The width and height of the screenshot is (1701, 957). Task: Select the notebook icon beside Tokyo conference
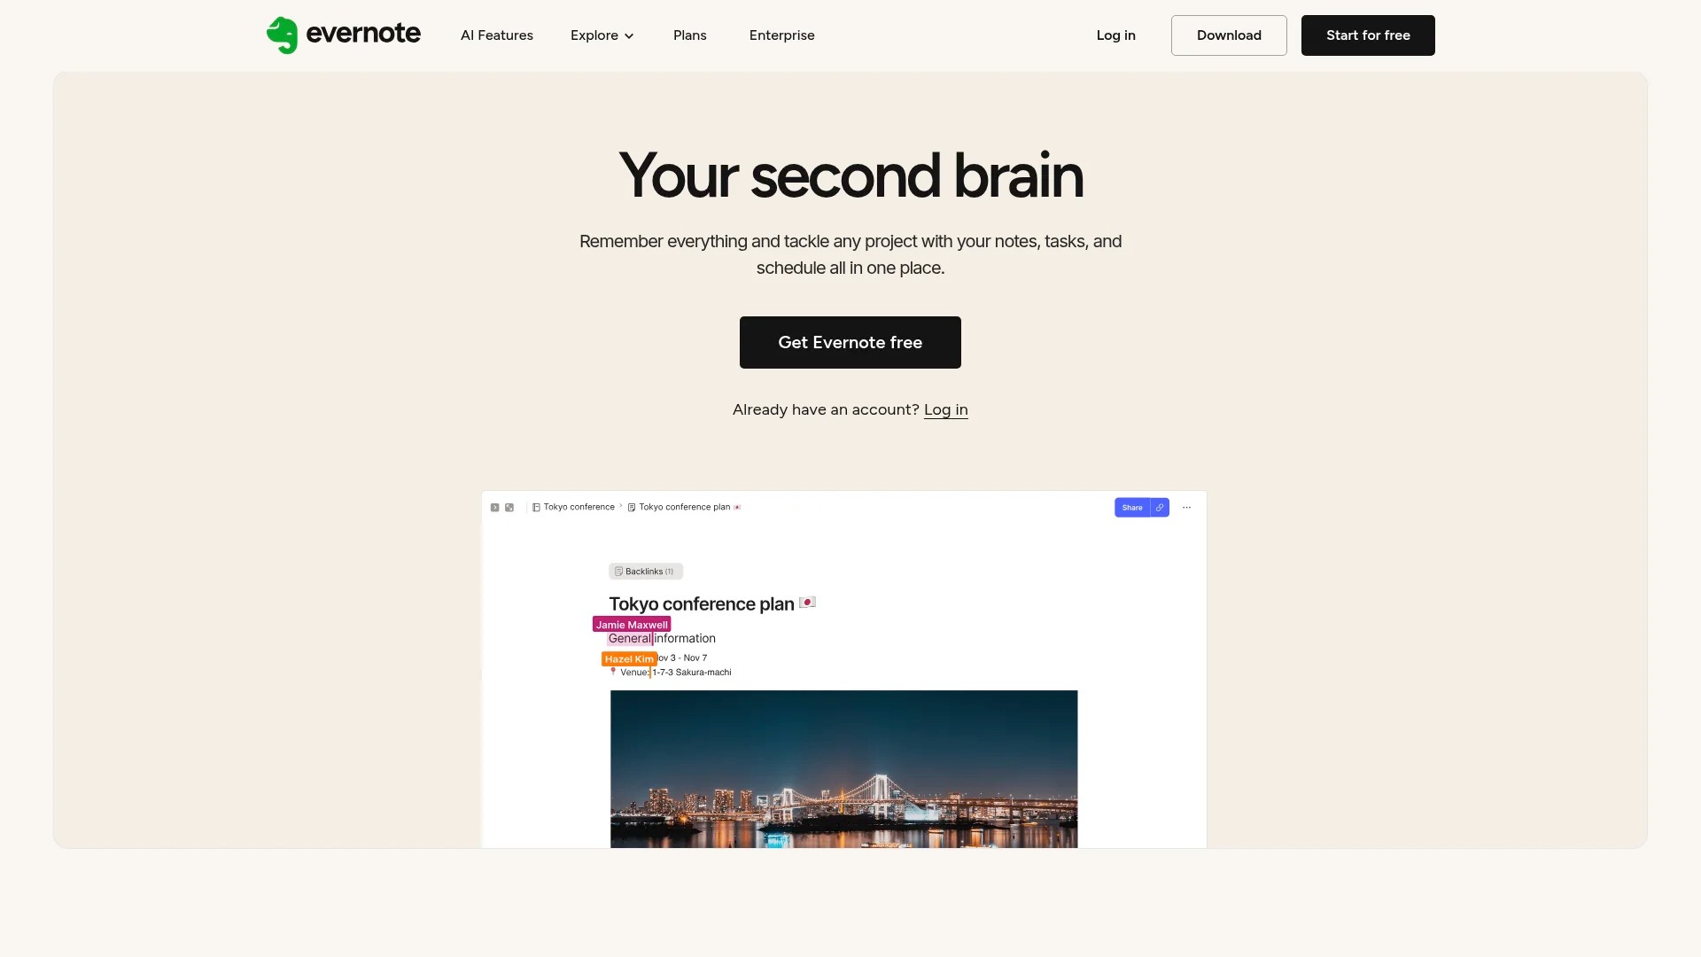(x=536, y=507)
